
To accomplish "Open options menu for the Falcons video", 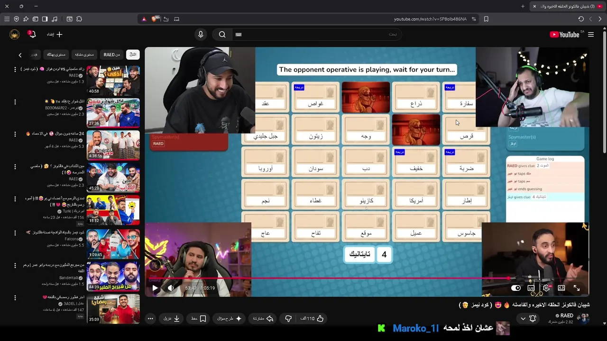I will [15, 233].
